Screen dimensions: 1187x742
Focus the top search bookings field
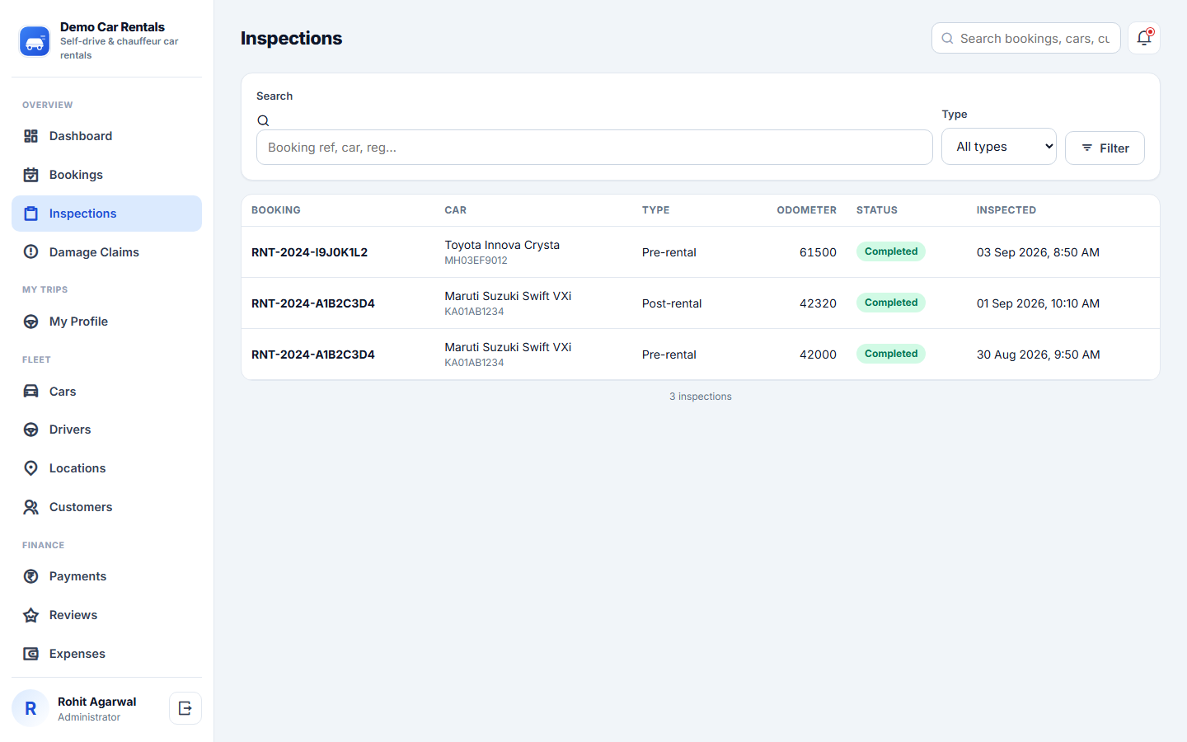pyautogui.click(x=1026, y=39)
